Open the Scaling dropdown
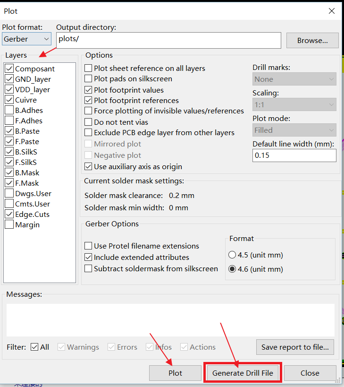Viewport: 344px width, 387px height. (x=294, y=104)
